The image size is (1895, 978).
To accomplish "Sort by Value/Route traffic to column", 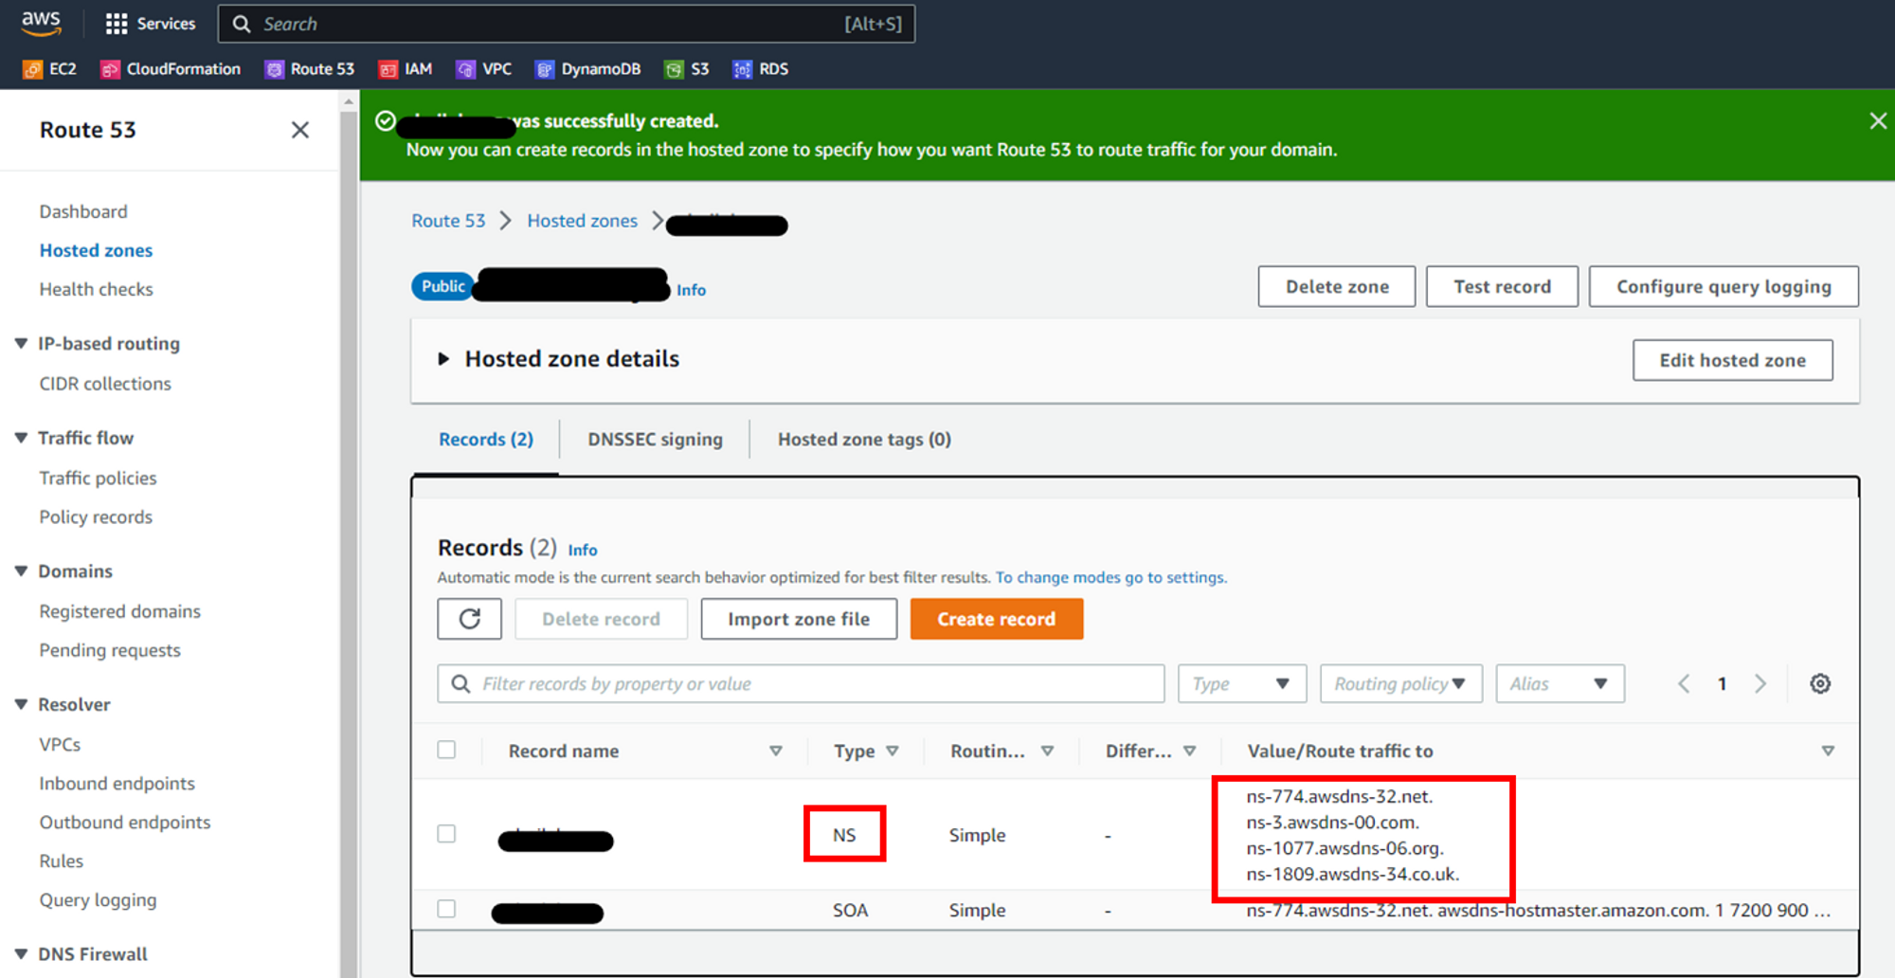I will (x=1828, y=751).
